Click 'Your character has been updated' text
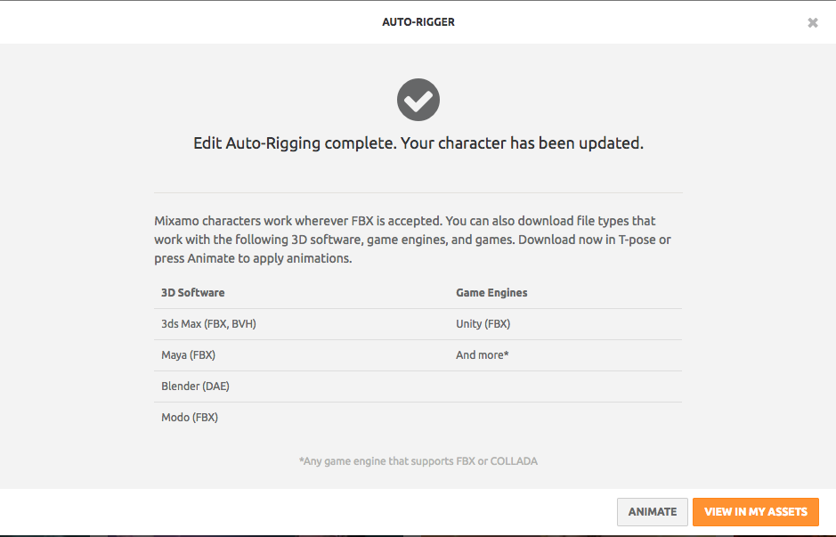The height and width of the screenshot is (537, 836). [x=522, y=142]
